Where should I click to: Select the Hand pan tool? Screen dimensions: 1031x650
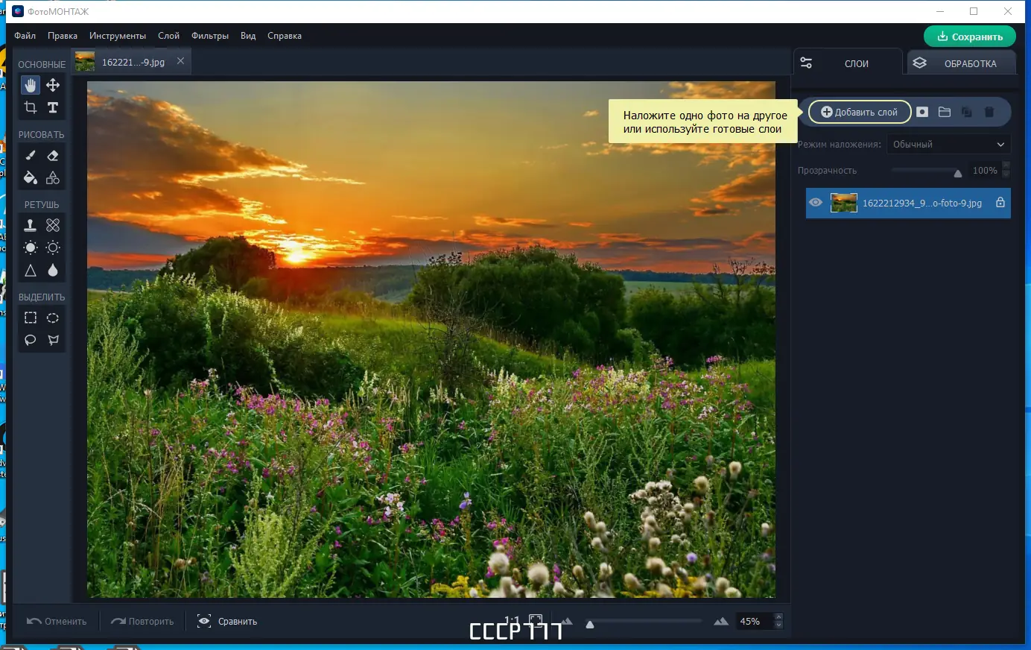click(x=31, y=85)
